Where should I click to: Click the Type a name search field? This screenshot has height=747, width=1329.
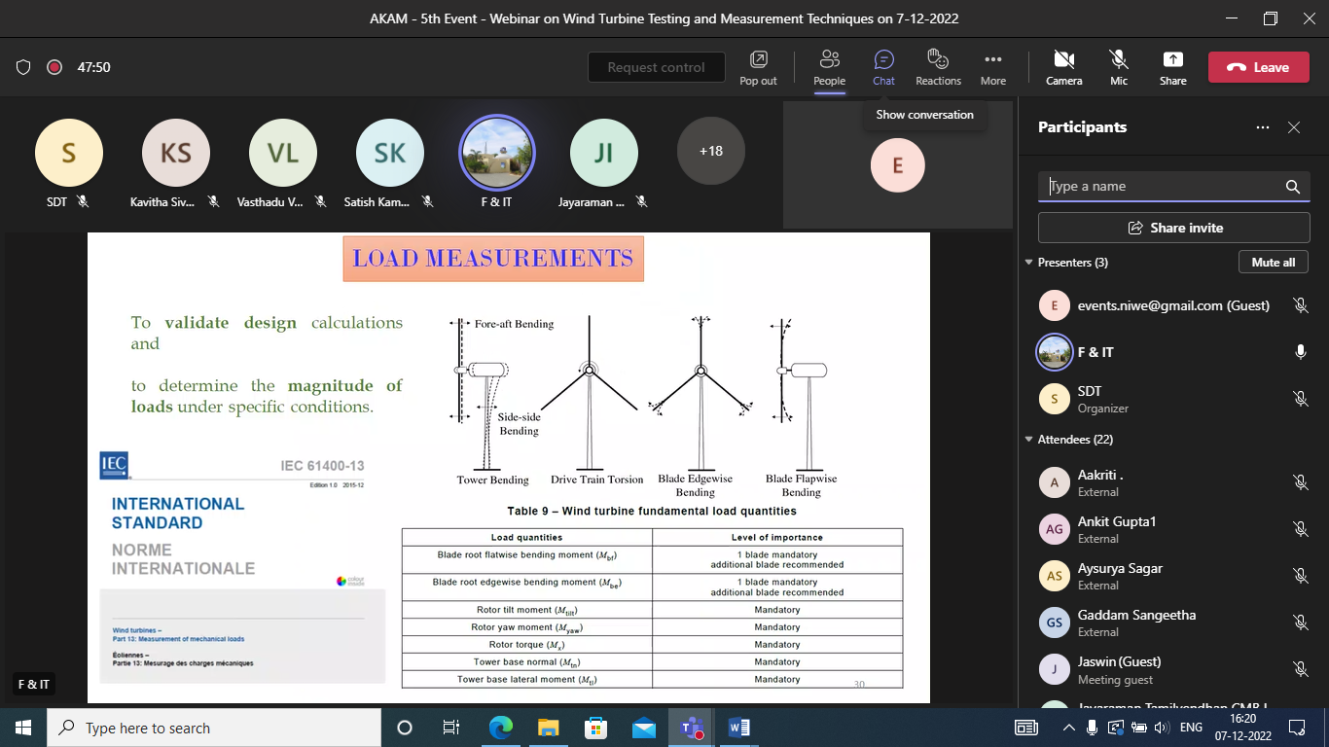coord(1163,187)
